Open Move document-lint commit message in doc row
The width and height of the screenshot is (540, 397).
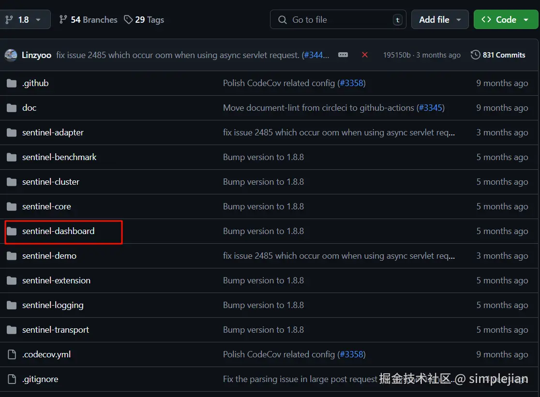click(x=318, y=108)
